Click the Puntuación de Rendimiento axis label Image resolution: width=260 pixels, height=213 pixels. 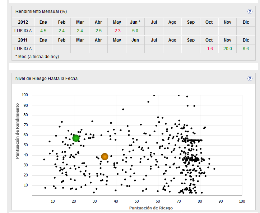click(17, 131)
